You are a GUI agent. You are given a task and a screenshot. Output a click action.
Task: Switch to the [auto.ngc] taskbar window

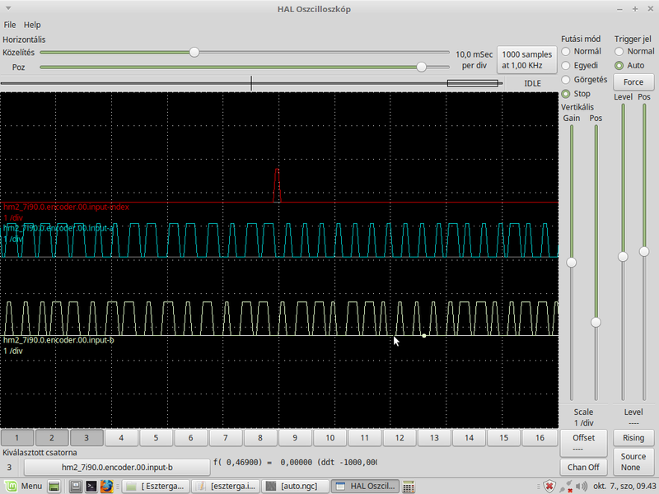(x=296, y=487)
